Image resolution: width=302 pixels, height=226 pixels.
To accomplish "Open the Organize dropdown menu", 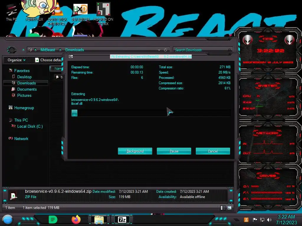I will click(x=17, y=60).
